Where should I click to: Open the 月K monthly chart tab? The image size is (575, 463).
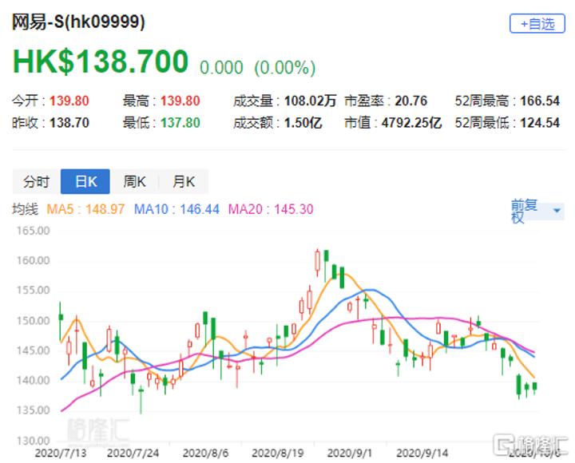click(x=184, y=181)
